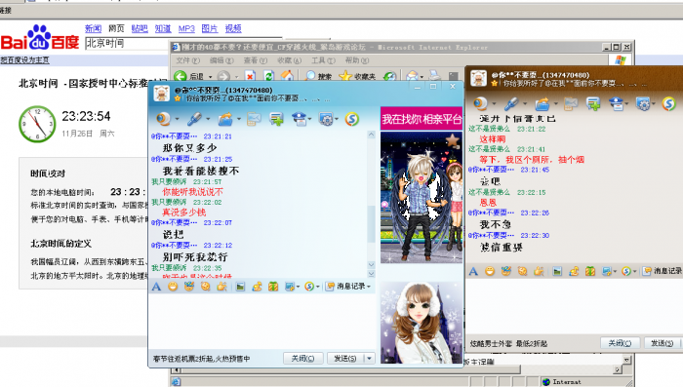Open 帮助 menu in Internet Explorer window
Screen dimensions: 683x387
357,60
